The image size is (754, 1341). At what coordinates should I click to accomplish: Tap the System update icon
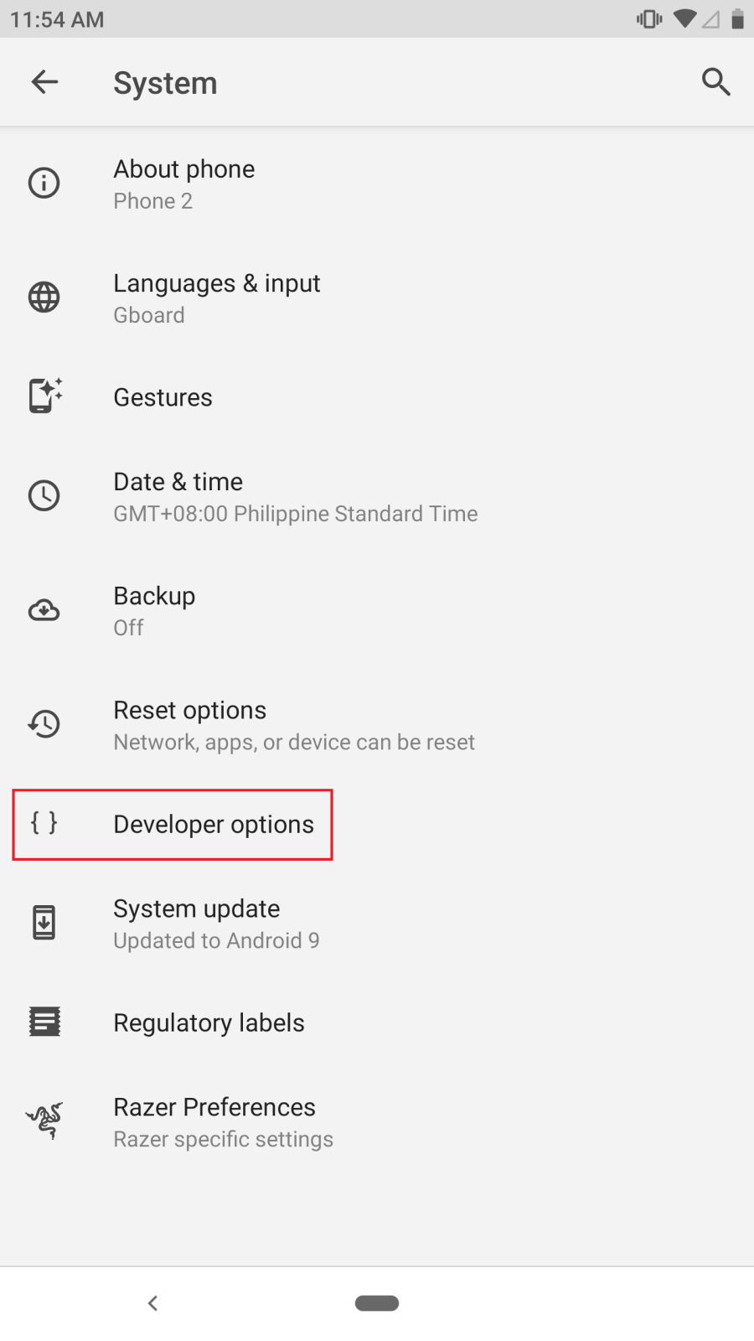pos(44,921)
